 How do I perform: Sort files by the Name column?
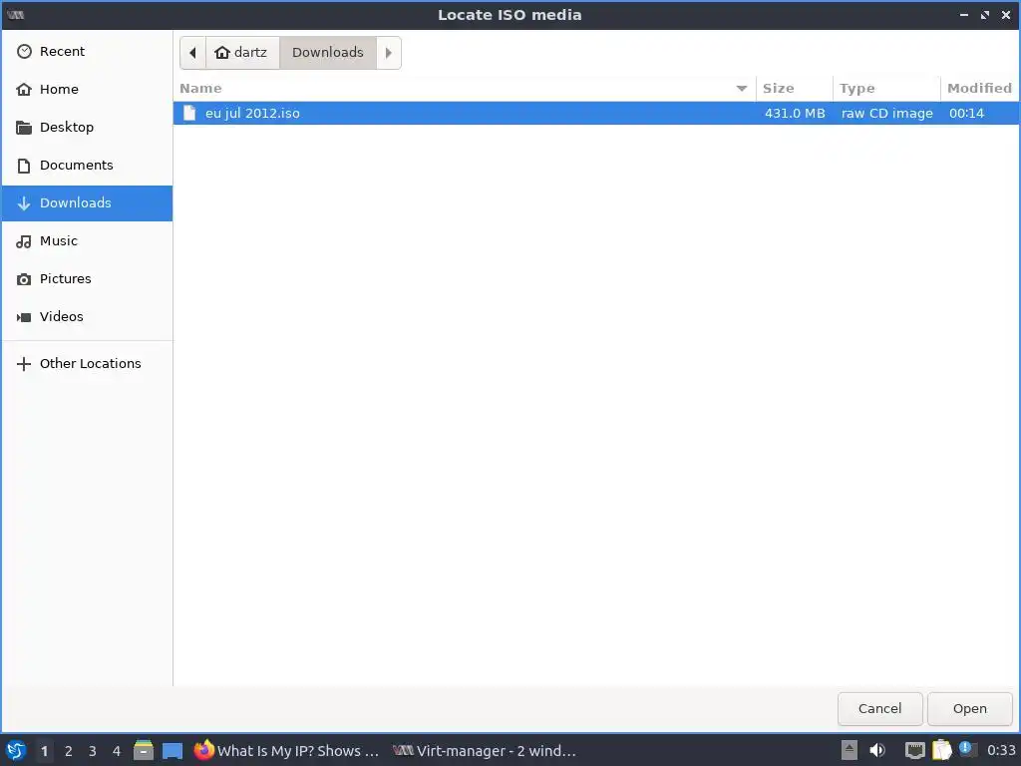click(x=465, y=89)
